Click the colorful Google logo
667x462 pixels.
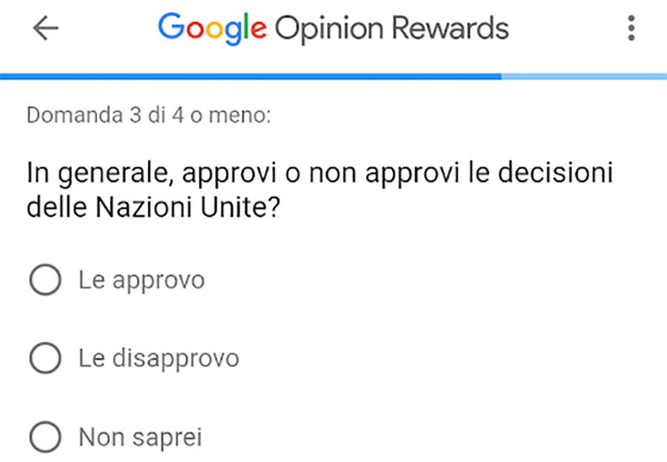tap(212, 29)
